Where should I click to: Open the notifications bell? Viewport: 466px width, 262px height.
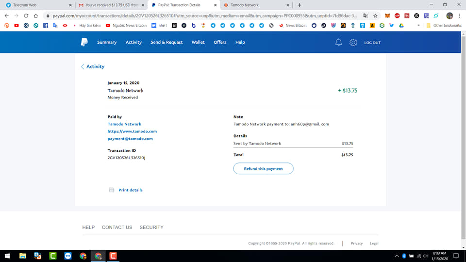click(338, 43)
